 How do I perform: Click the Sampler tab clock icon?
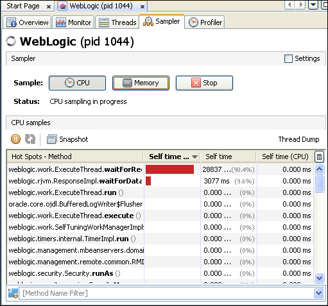[x=148, y=21]
